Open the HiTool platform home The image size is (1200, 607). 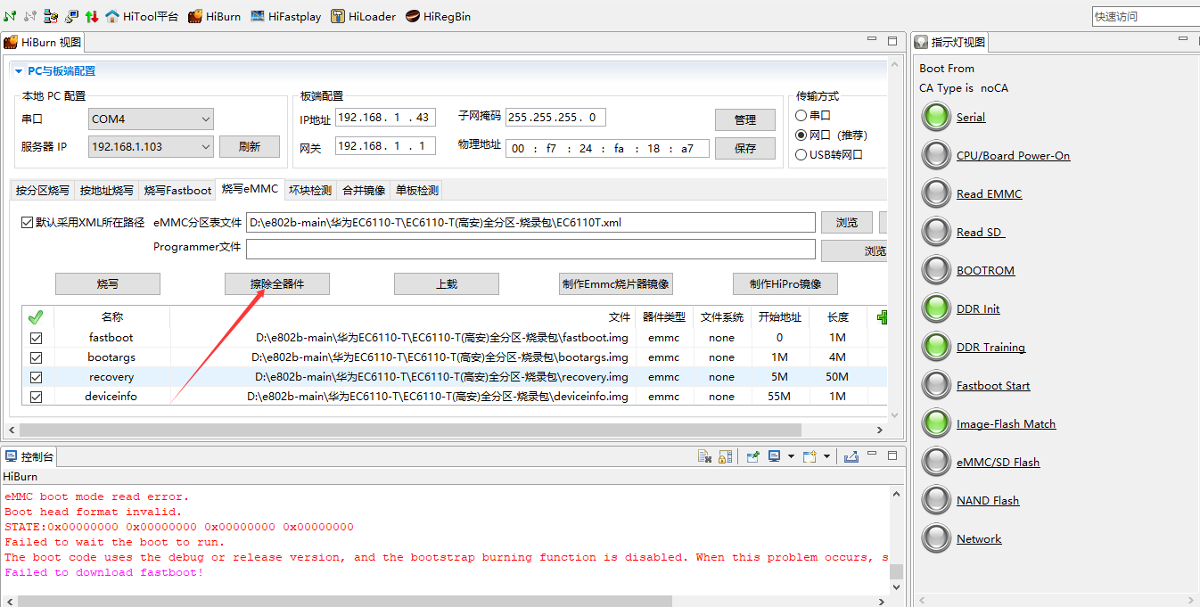point(142,16)
